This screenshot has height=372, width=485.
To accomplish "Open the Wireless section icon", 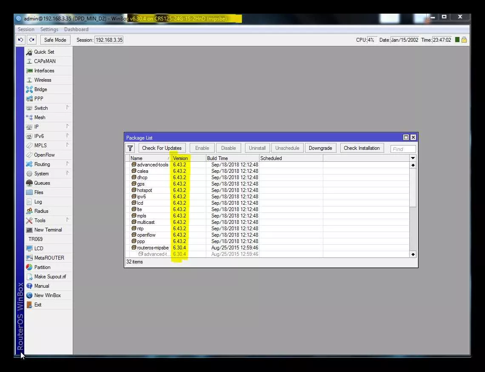I will pos(29,80).
